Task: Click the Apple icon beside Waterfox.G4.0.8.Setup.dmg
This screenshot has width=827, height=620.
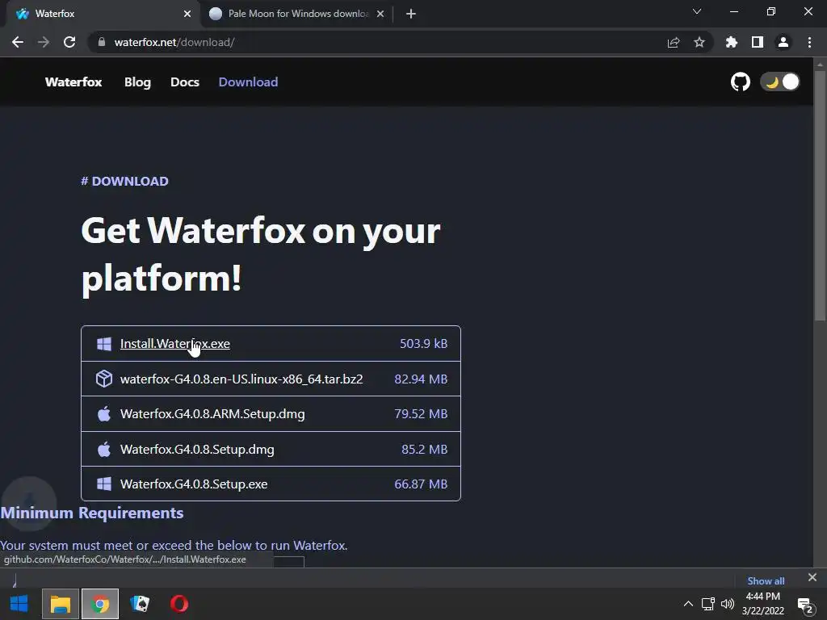Action: tap(104, 449)
